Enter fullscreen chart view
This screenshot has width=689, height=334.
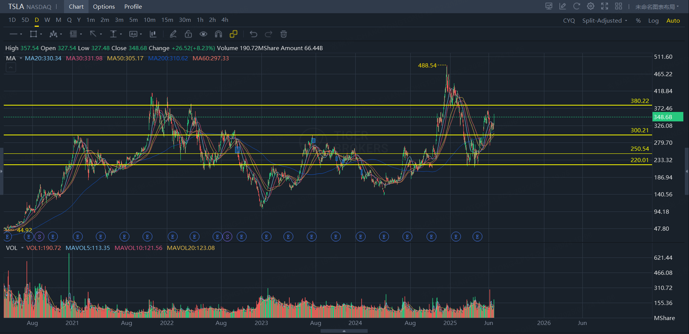pos(605,6)
